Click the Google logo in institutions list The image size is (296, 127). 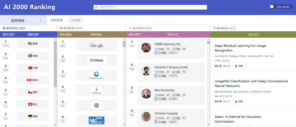point(96,45)
